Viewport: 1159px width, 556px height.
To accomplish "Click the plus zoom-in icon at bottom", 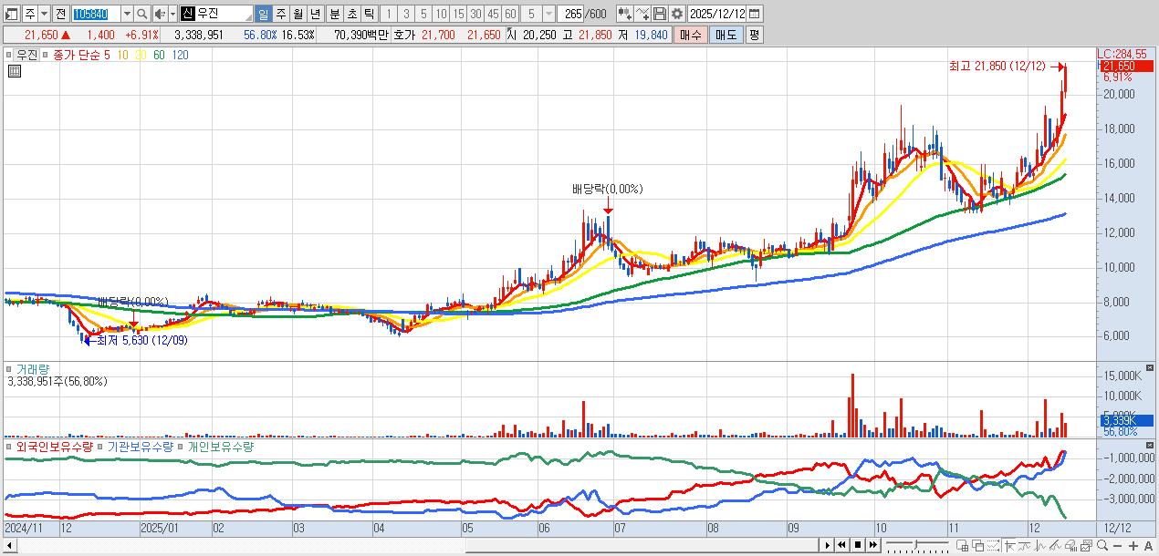I will point(1133,546).
